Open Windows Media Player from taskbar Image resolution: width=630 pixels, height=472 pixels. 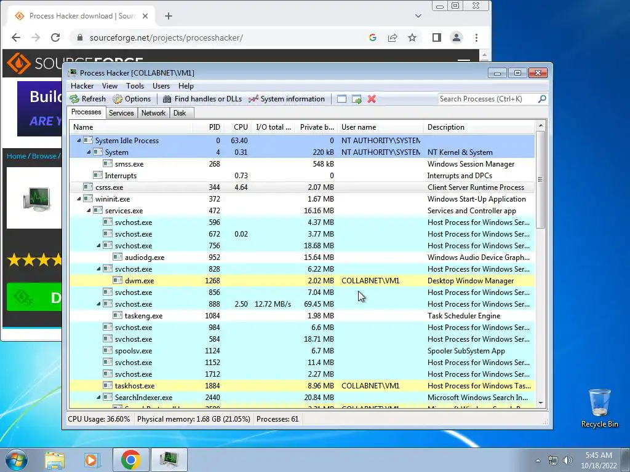tap(92, 460)
